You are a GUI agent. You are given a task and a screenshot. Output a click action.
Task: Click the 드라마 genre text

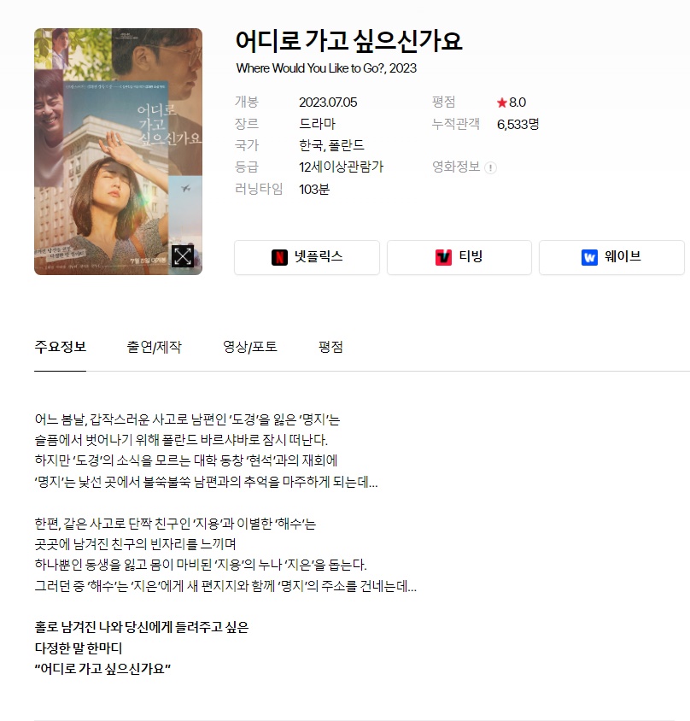[x=317, y=124]
